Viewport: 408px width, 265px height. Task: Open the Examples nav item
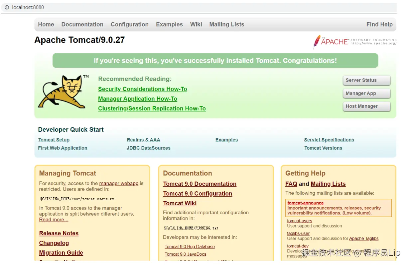[169, 25]
